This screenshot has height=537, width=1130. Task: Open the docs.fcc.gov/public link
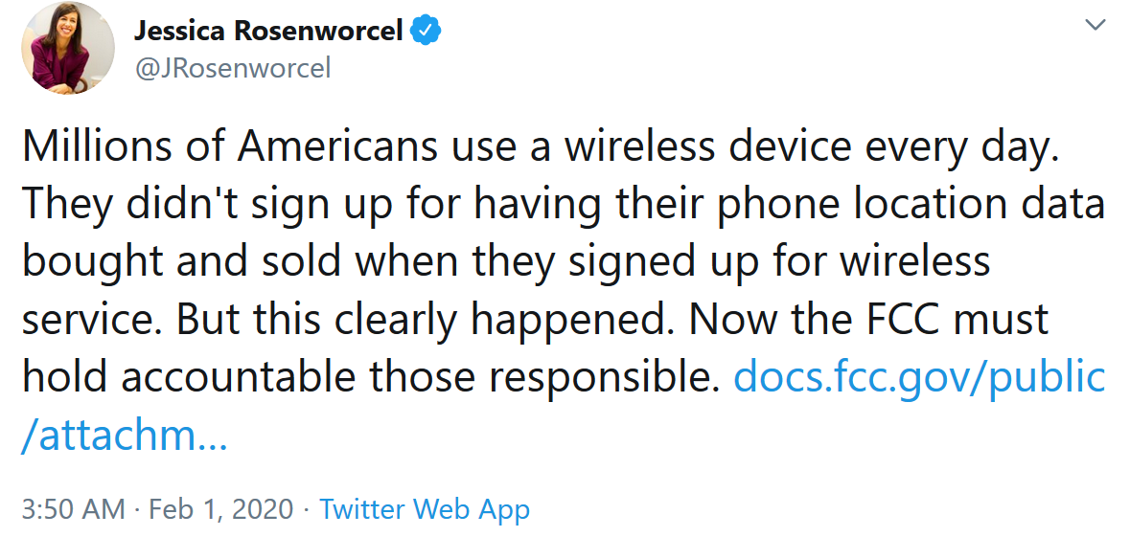click(x=919, y=378)
